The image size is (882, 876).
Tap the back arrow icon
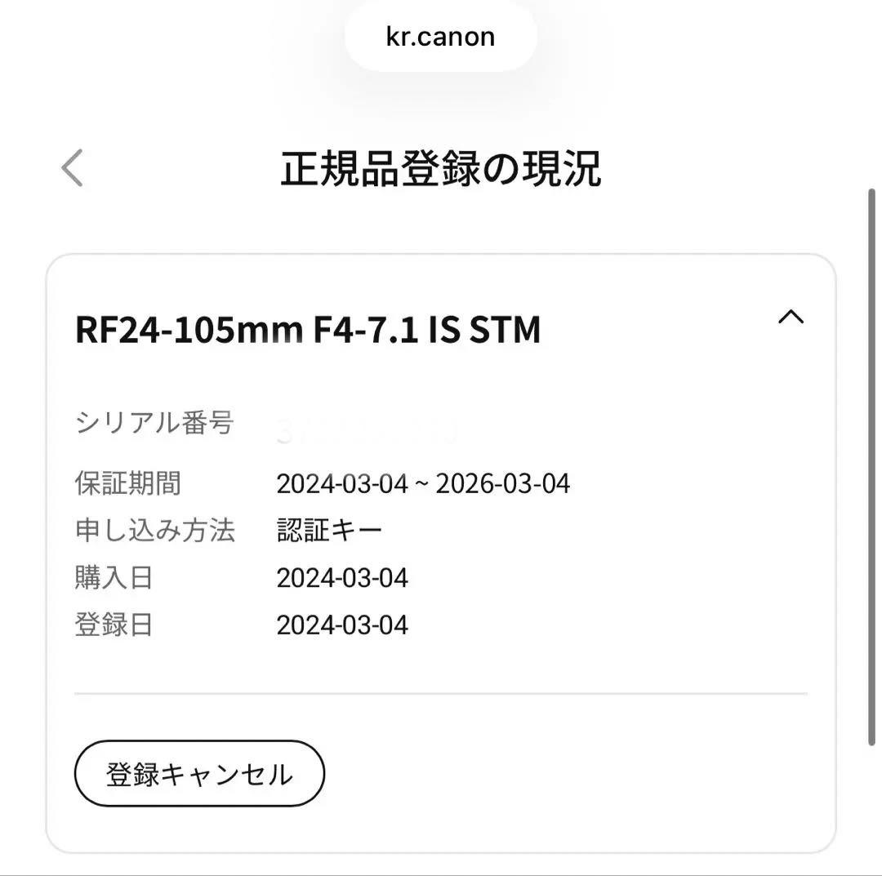72,167
